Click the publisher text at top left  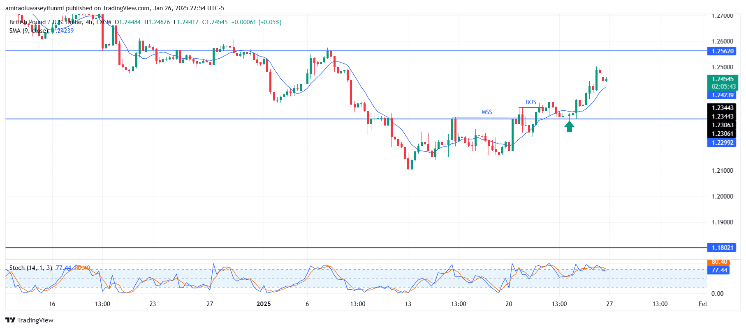115,8
